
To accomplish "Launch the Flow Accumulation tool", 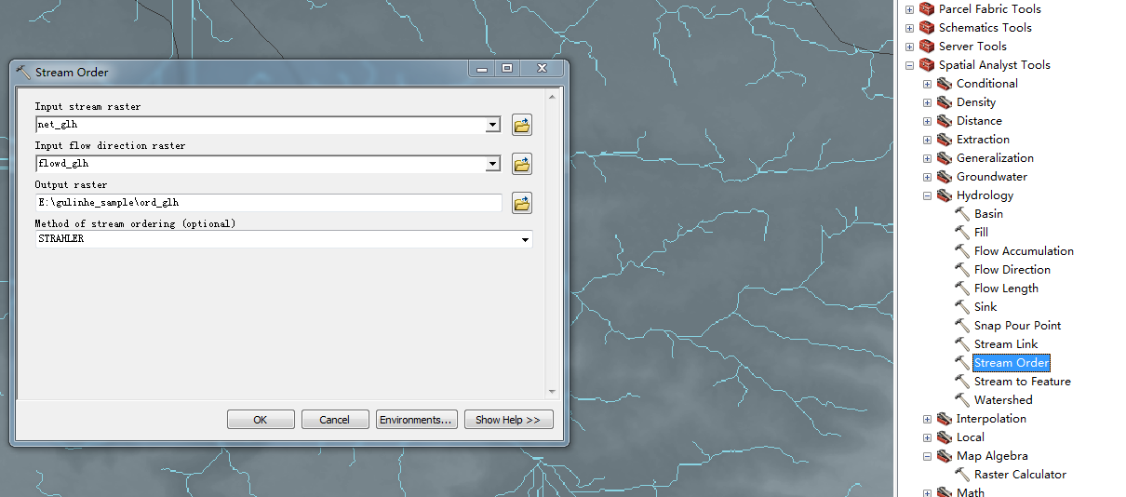I will [1024, 251].
